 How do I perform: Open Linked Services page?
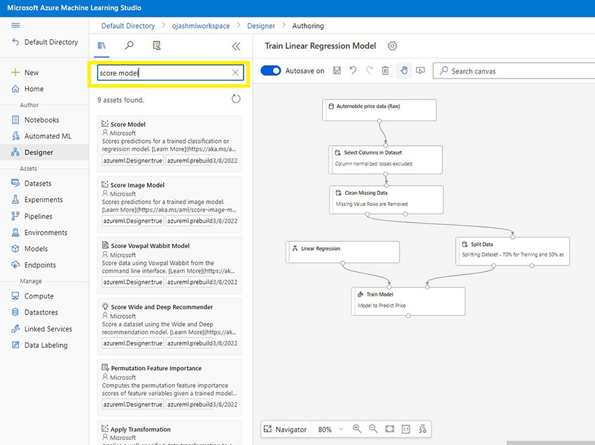[x=41, y=329]
